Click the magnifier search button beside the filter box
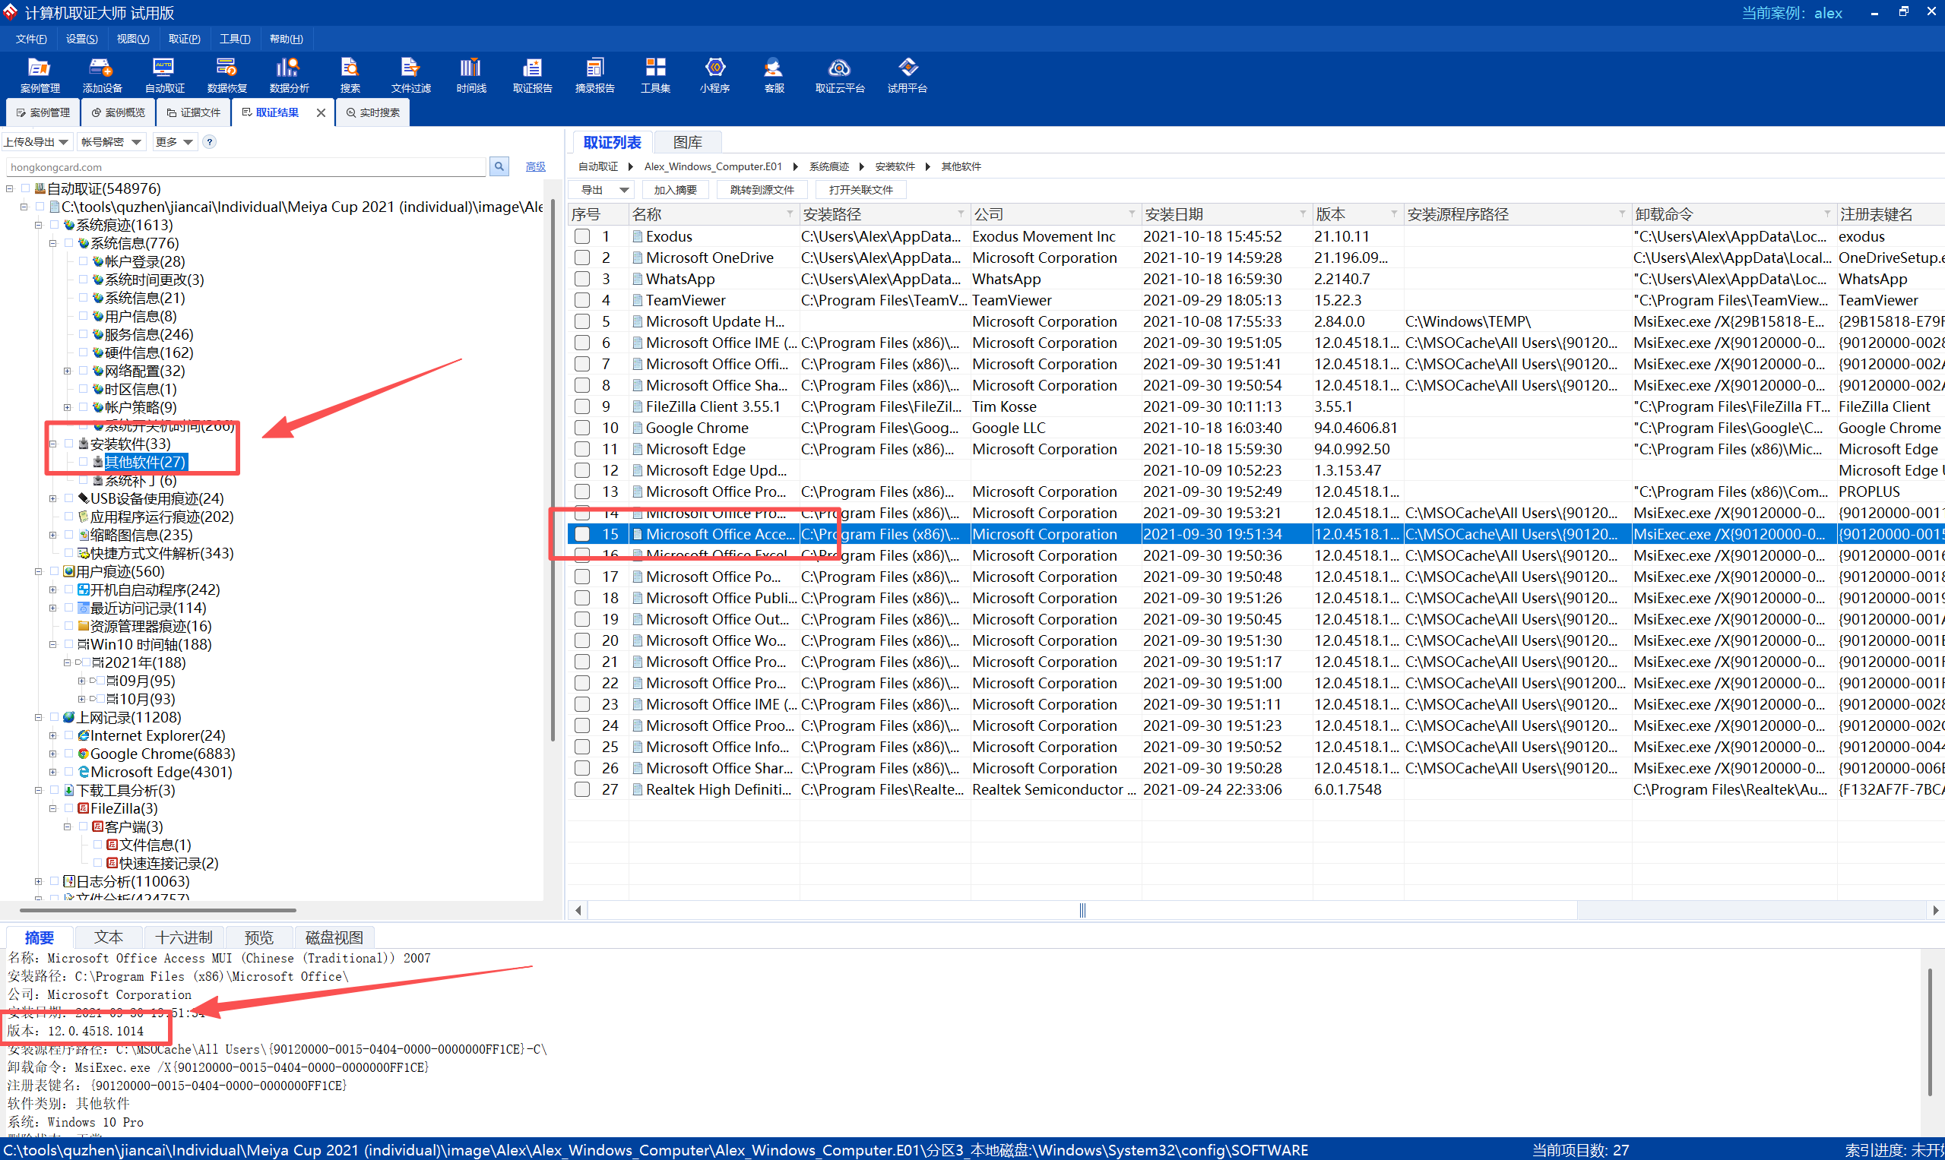1945x1160 pixels. (499, 166)
